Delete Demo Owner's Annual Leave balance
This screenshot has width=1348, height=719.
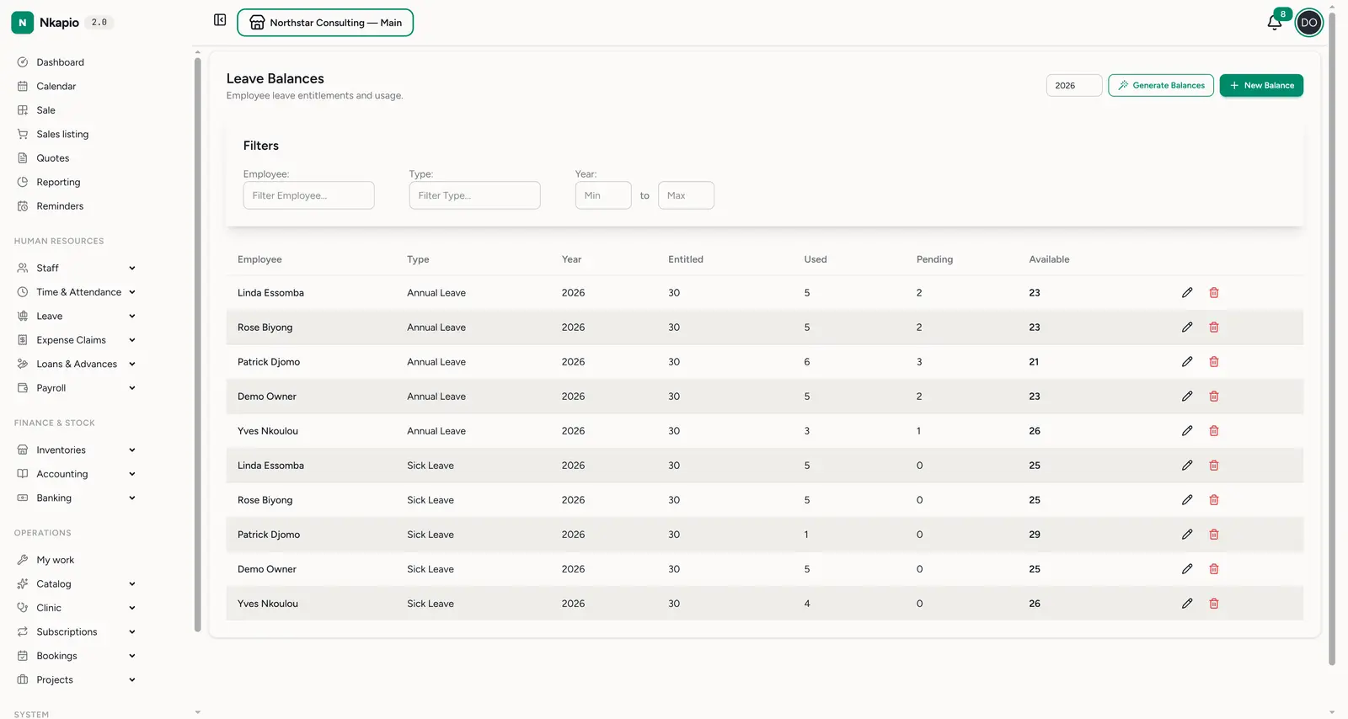(1214, 397)
